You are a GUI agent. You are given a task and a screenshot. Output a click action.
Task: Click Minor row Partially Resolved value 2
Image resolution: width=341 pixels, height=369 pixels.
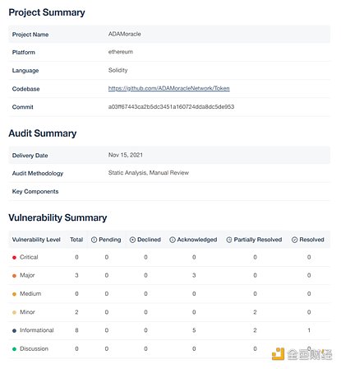[255, 312]
